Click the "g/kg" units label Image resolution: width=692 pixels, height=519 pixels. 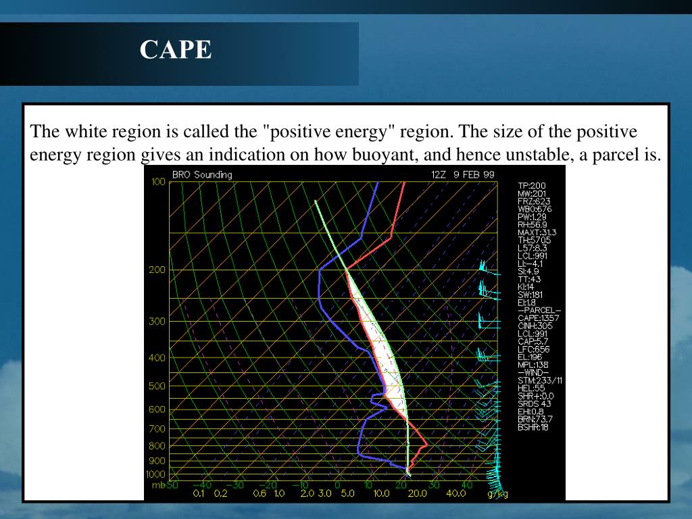[498, 494]
